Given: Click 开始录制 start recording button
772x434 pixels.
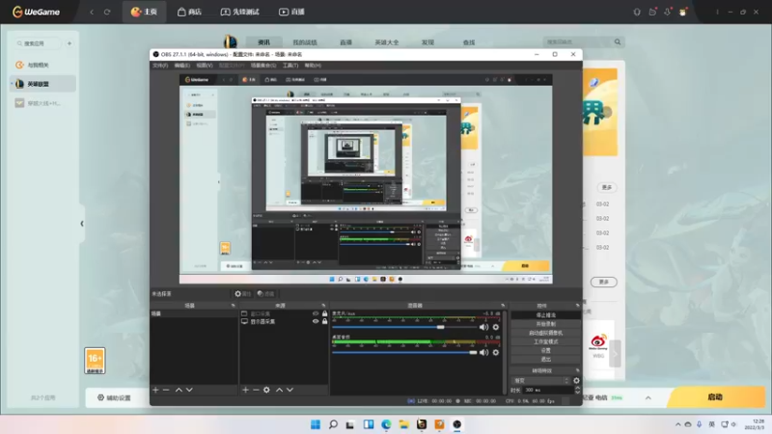Looking at the screenshot, I should (x=545, y=324).
